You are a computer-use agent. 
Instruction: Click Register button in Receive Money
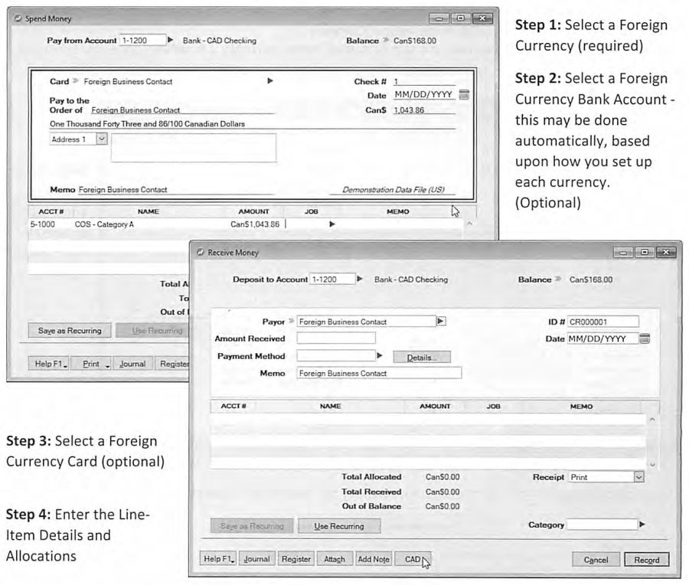click(296, 559)
